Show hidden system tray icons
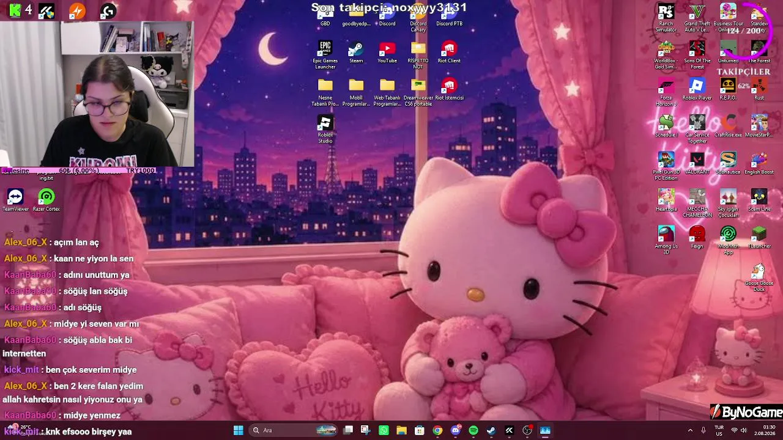 click(691, 430)
